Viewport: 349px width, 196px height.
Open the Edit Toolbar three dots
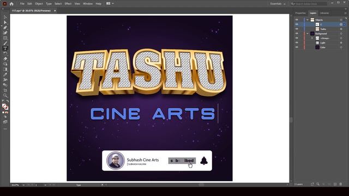5,129
